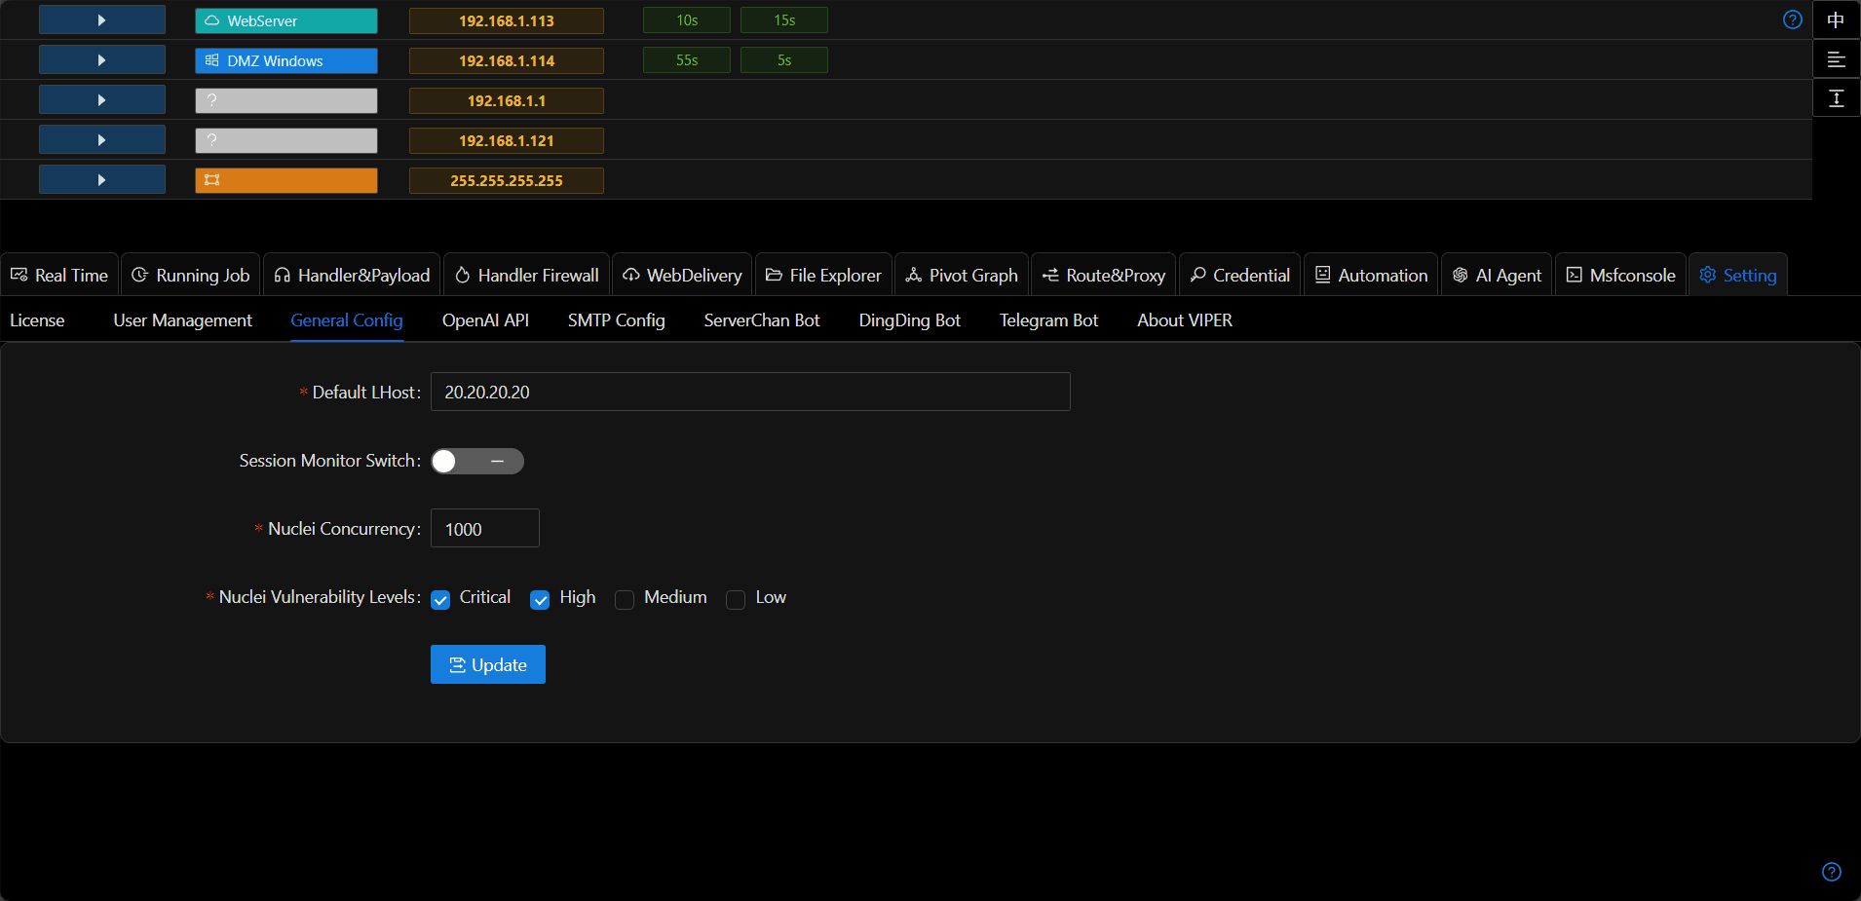This screenshot has width=1861, height=901.
Task: Open the Pivot Graph tab
Action: (962, 276)
